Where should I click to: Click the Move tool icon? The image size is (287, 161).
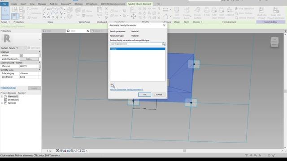[x=134, y=17]
